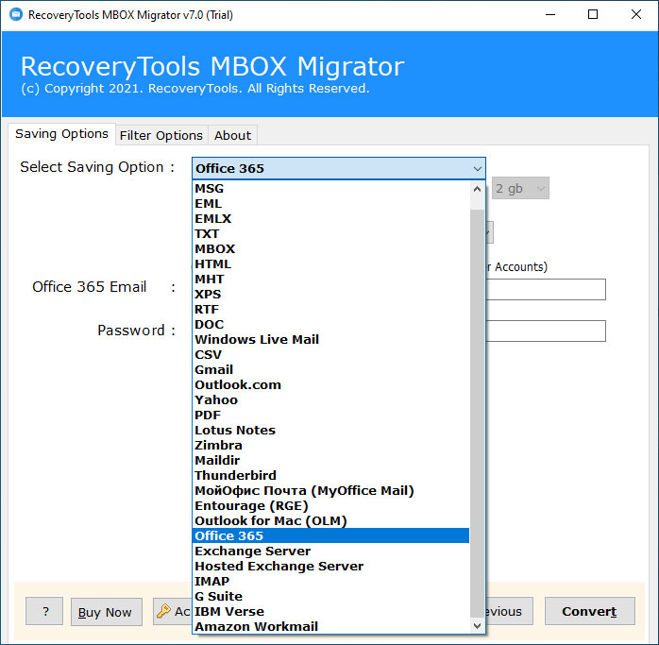Pick MBOX in the dropdown list
Screen dimensions: 659x645
330,249
